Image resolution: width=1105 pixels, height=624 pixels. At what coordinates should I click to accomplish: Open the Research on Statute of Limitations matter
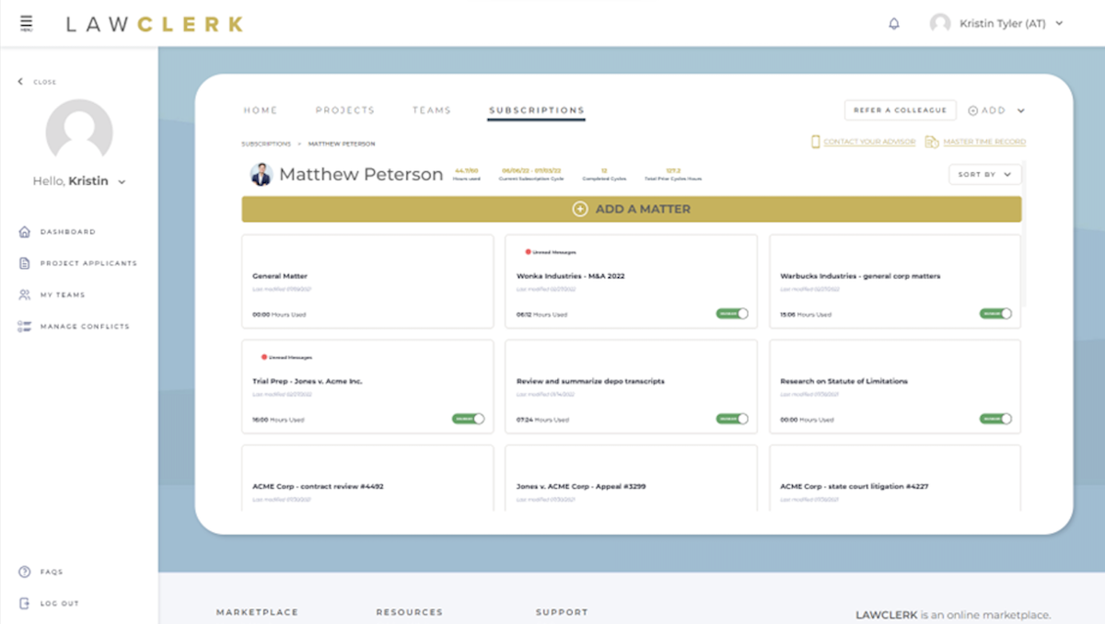point(895,386)
